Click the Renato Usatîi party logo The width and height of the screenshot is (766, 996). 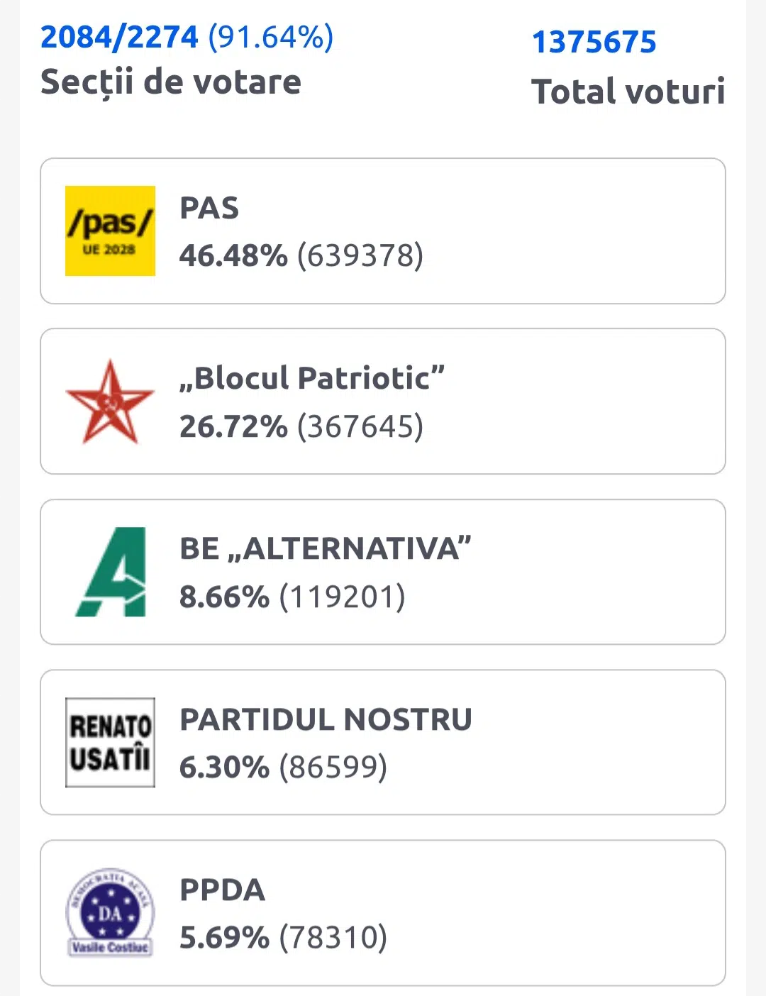[x=110, y=742]
